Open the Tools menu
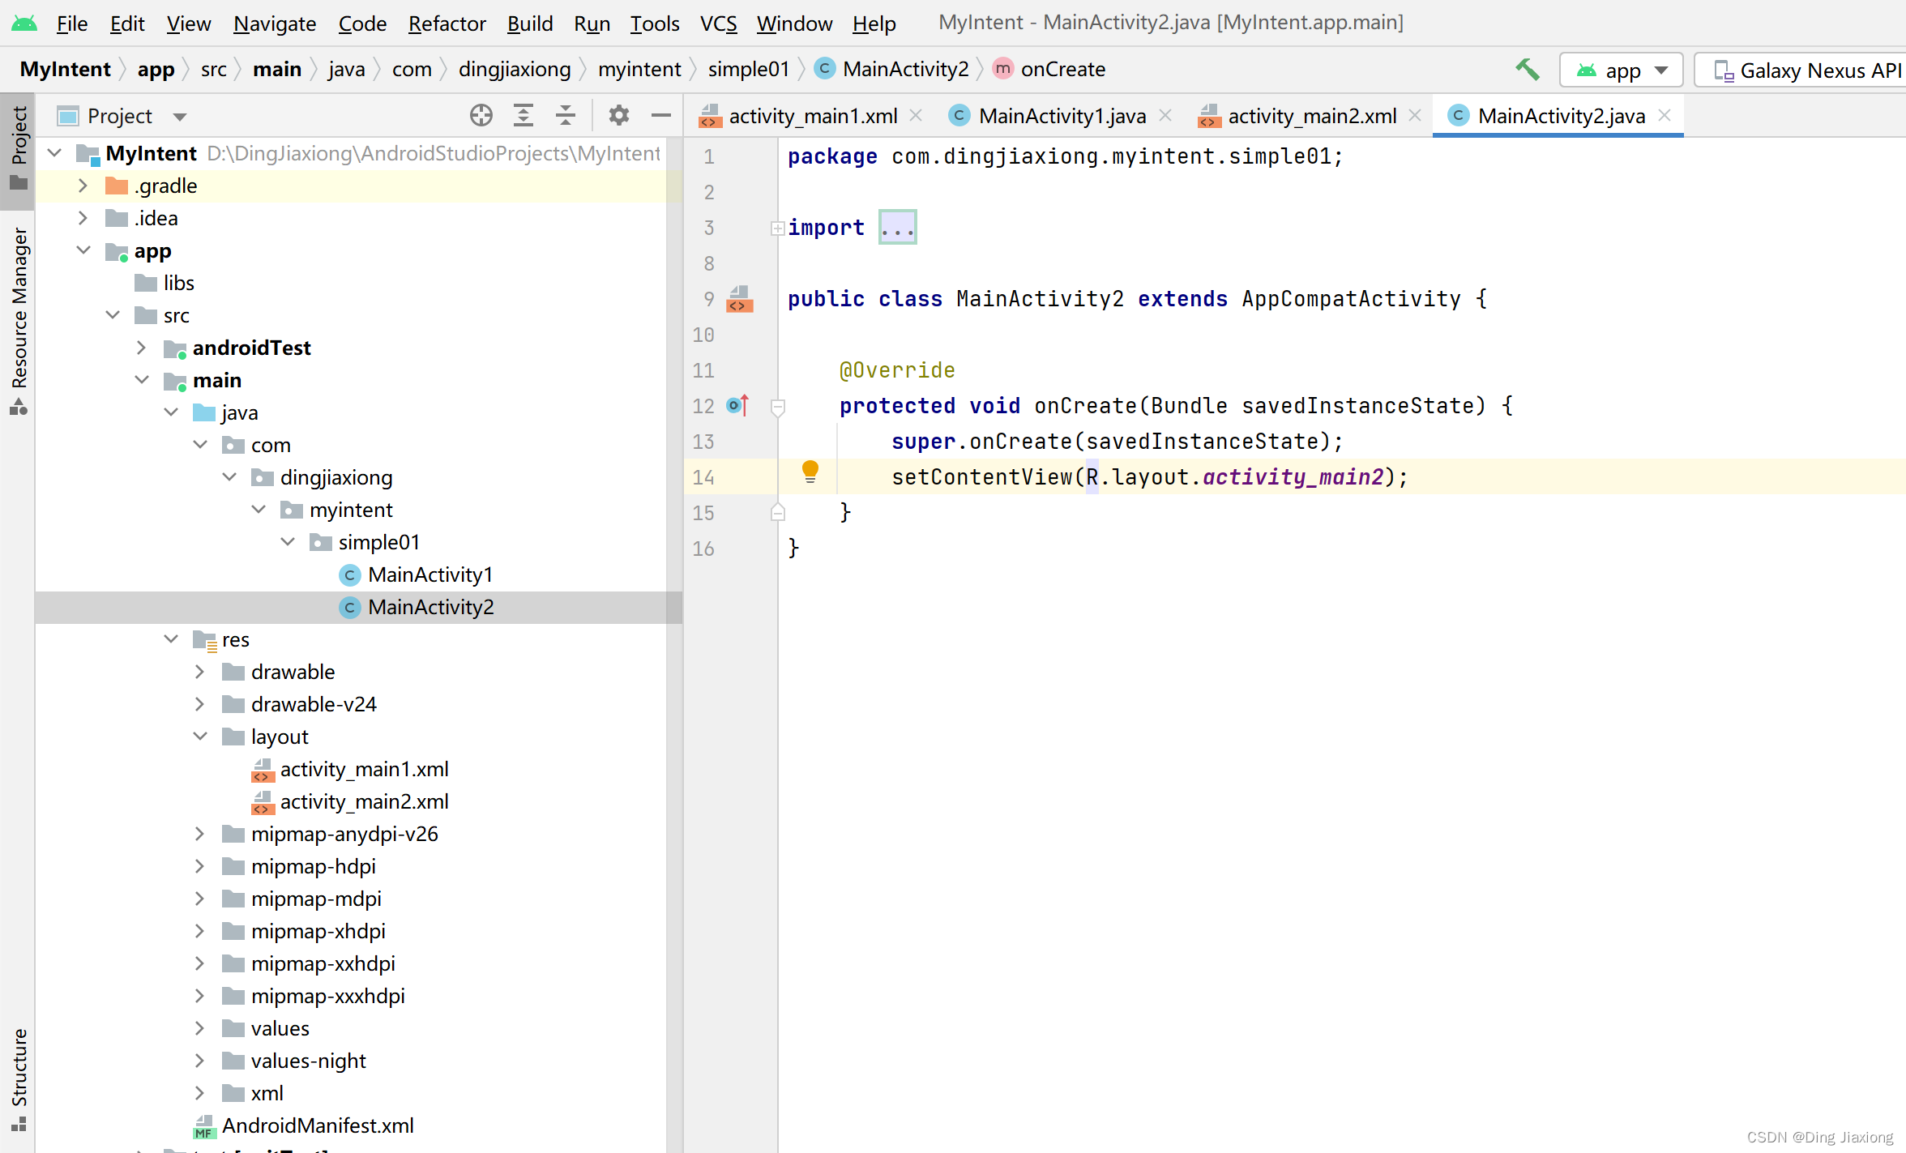The width and height of the screenshot is (1906, 1153). tap(655, 23)
